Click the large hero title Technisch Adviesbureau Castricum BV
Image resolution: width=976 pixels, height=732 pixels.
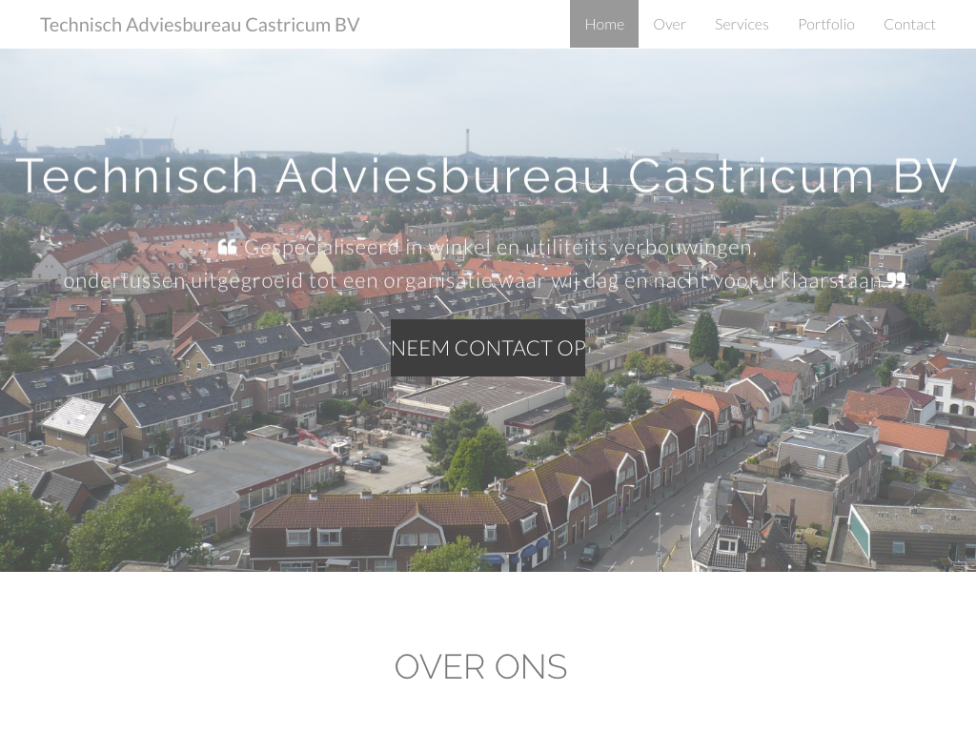pyautogui.click(x=487, y=175)
